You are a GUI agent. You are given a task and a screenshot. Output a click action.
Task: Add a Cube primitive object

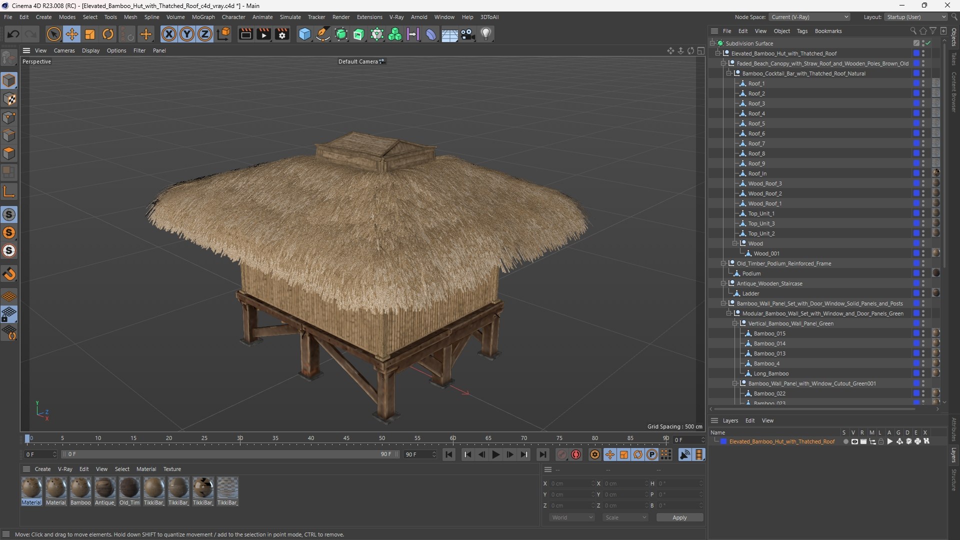(x=304, y=34)
